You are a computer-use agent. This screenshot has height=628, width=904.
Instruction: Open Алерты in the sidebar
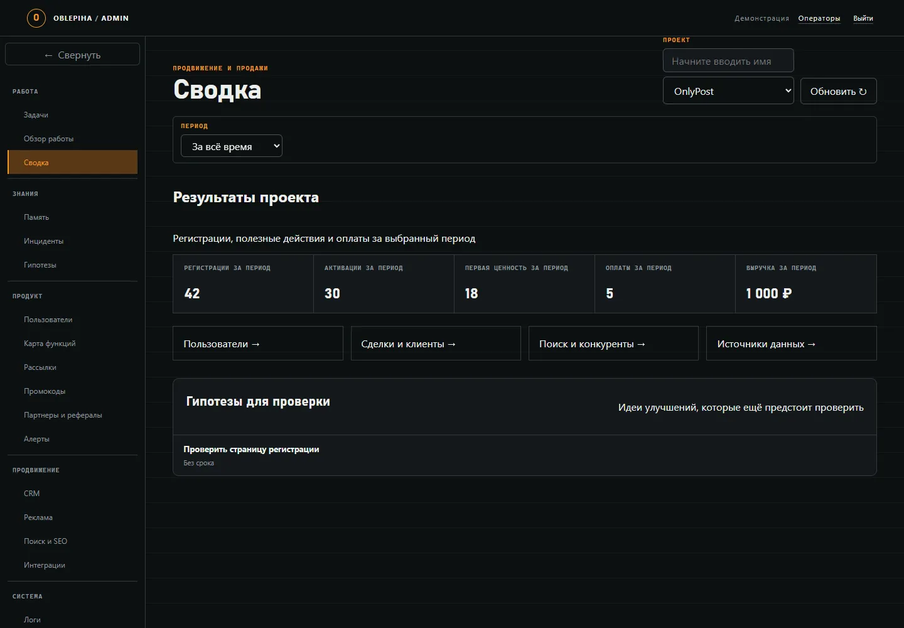point(72,439)
